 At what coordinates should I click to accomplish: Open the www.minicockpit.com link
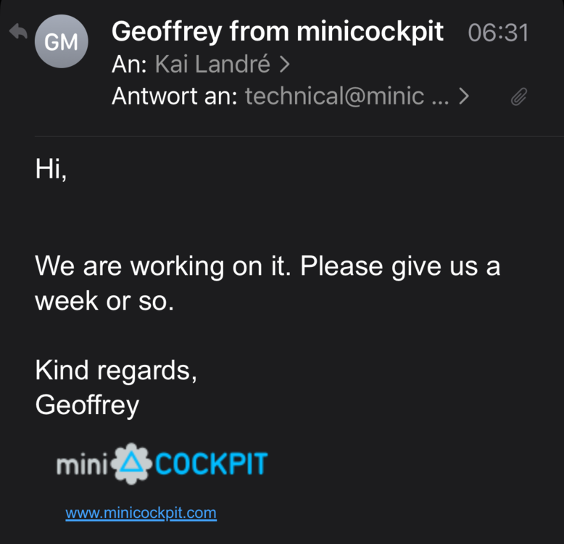pyautogui.click(x=141, y=513)
